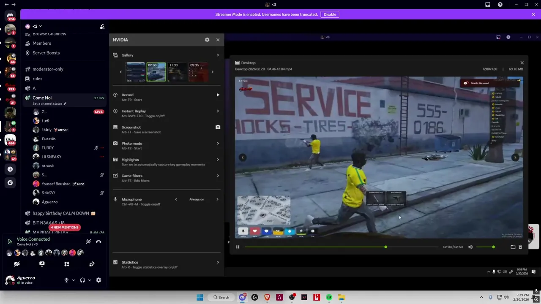Expand the Statistics overlay options
Image resolution: width=541 pixels, height=304 pixels.
tap(218, 262)
